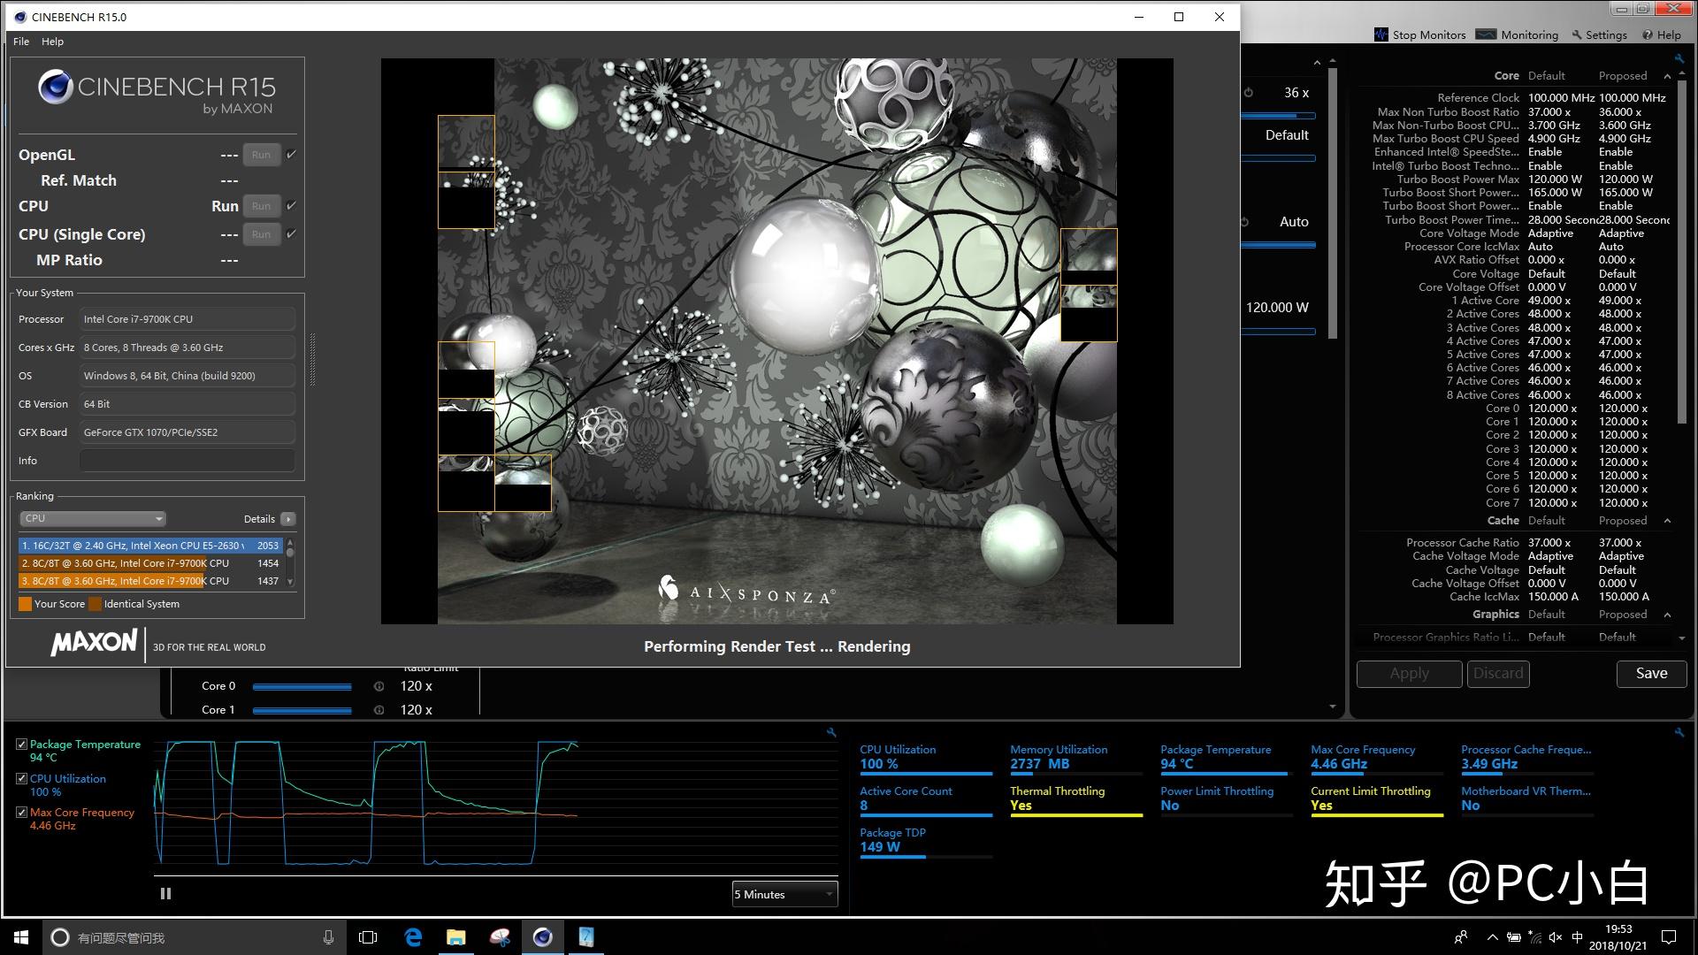Screen dimensions: 1698x955
Task: Open Settings wrench icon in XTU toolbar
Action: pyautogui.click(x=1577, y=35)
